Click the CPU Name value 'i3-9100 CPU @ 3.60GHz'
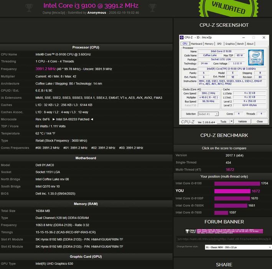The height and width of the screenshot is (269, 272). (x=63, y=55)
